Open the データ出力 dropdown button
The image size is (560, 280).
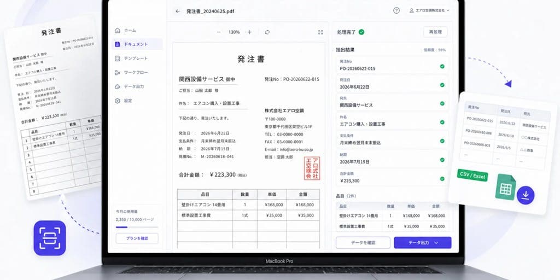(x=423, y=242)
